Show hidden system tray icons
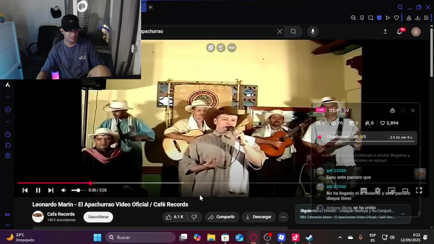434x244 pixels. tap(340, 238)
